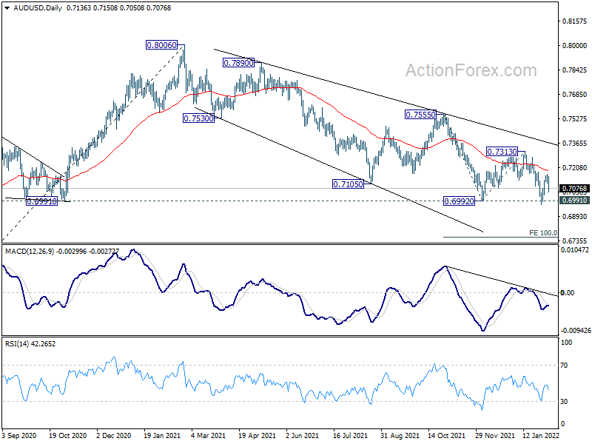Screen dimensions: 592x444
Task: Click the 4 Mar 2021 date label
Action: (208, 435)
